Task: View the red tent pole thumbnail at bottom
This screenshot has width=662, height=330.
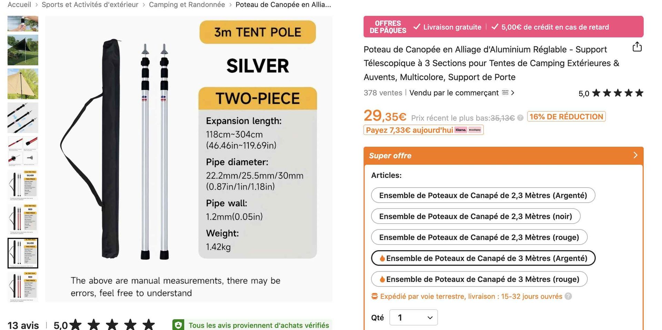Action: click(23, 287)
